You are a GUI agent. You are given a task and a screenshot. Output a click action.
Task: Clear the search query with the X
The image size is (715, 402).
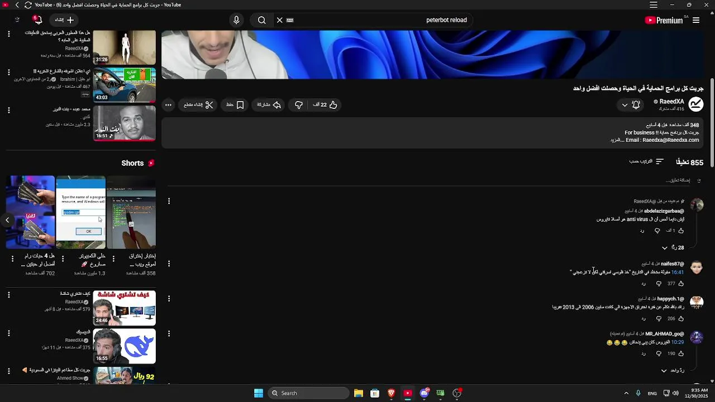click(280, 20)
